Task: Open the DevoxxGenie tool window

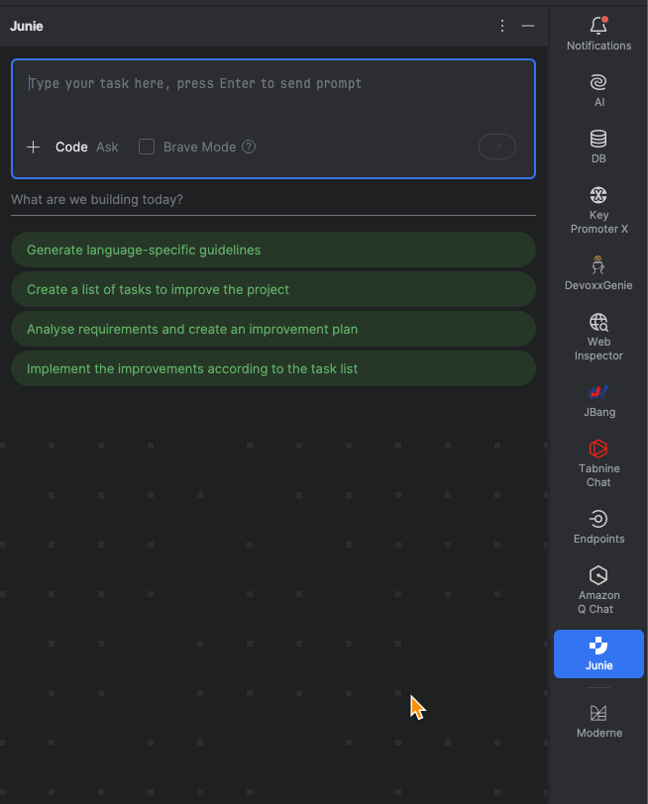Action: point(598,273)
